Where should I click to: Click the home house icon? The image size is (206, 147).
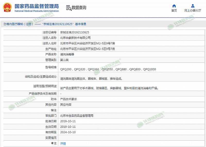click(x=174, y=6)
